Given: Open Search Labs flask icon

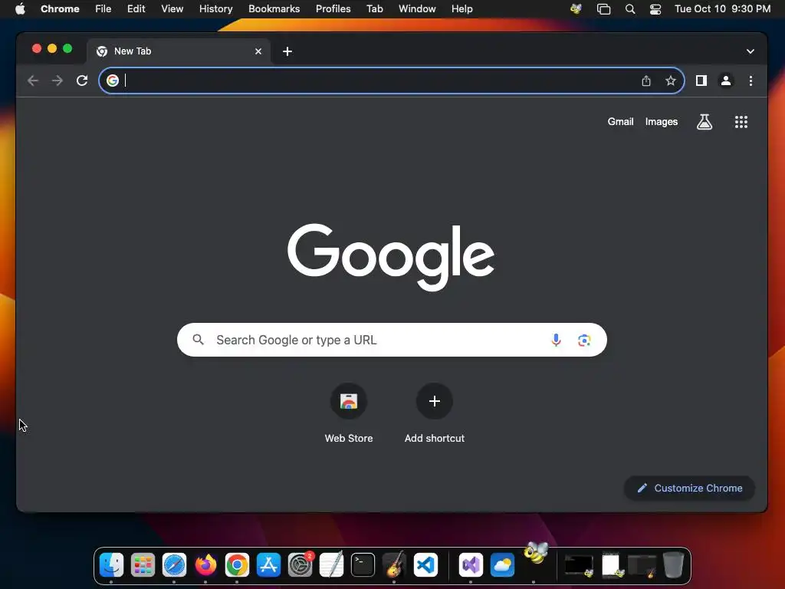Looking at the screenshot, I should [x=705, y=122].
